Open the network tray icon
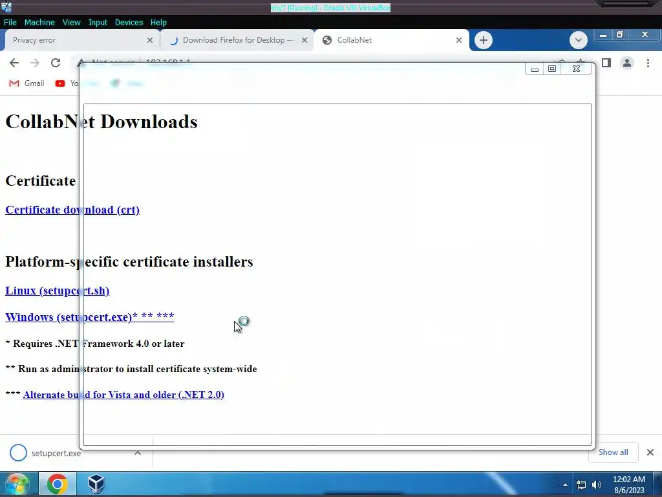Viewport: 662px width, 497px height. click(581, 485)
